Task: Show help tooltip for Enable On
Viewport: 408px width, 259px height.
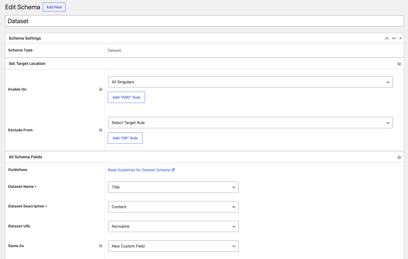Action: 101,90
